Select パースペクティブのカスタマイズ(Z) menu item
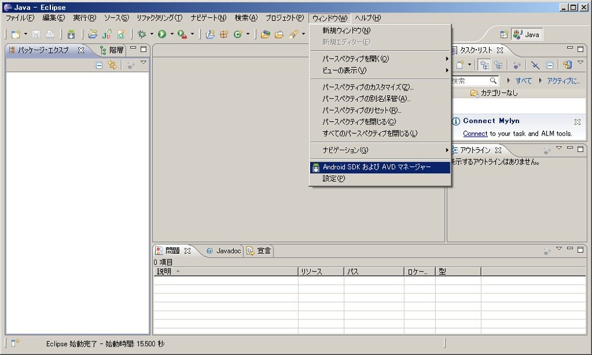This screenshot has height=355, width=592. tap(381, 87)
